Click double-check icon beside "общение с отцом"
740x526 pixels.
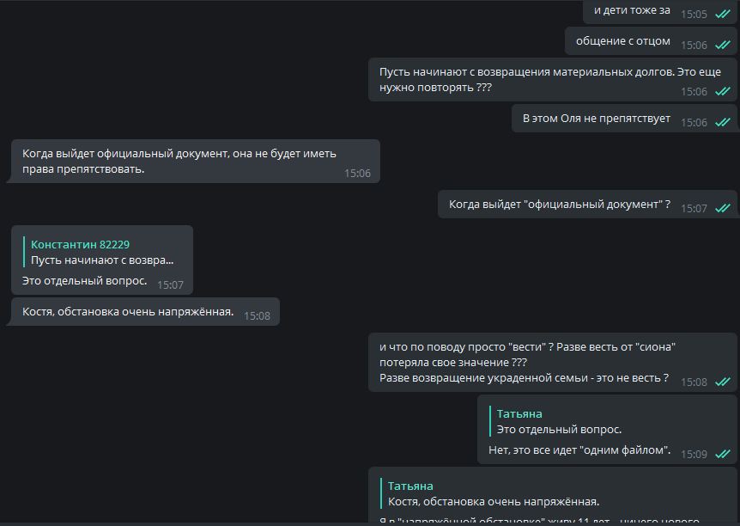[722, 45]
